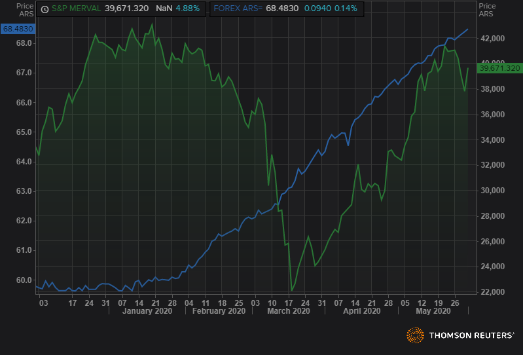Screen dimensions: 523x355
Task: Click the 32,000 right axis label
Action: [492, 165]
